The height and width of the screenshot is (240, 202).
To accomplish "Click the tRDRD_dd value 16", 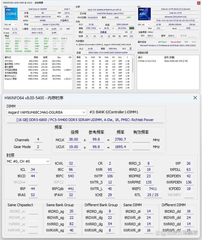I will pyautogui.click(x=189, y=211).
